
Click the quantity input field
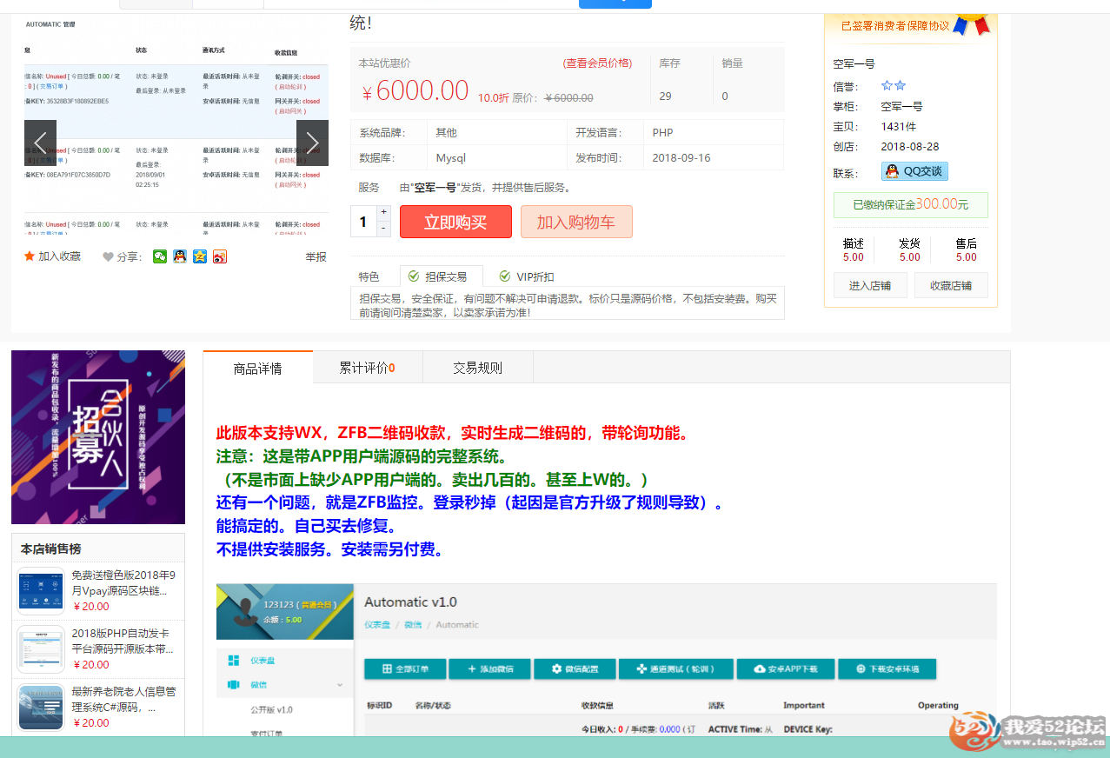coord(363,221)
